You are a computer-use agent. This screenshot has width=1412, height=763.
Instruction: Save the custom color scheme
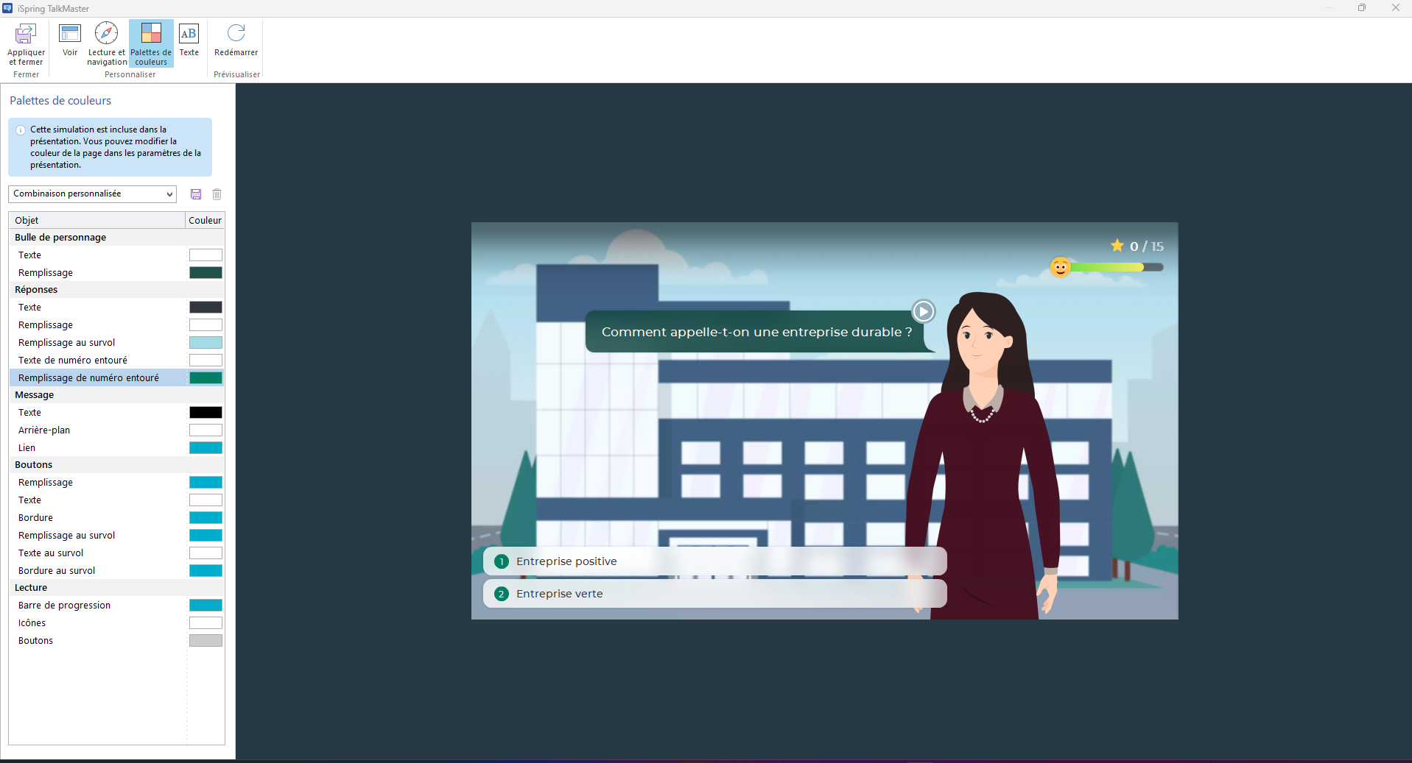196,194
